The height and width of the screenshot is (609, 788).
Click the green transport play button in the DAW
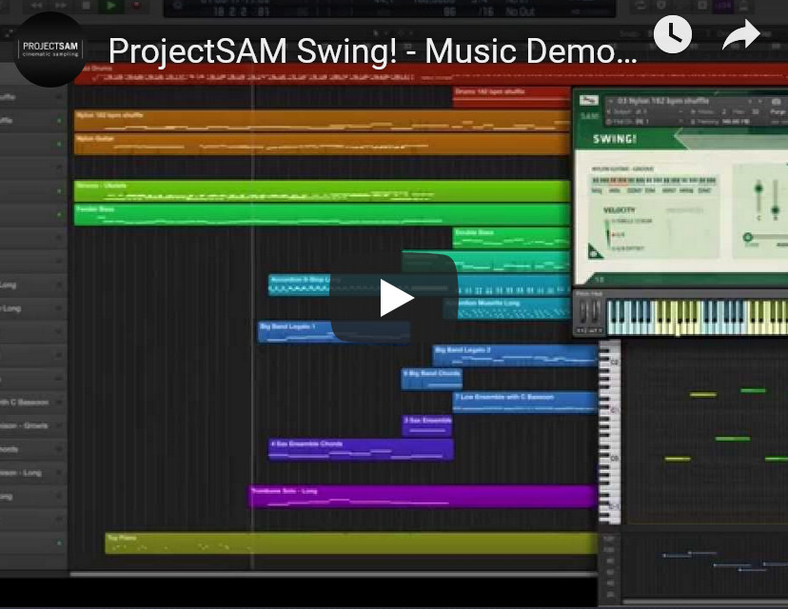pyautogui.click(x=110, y=6)
